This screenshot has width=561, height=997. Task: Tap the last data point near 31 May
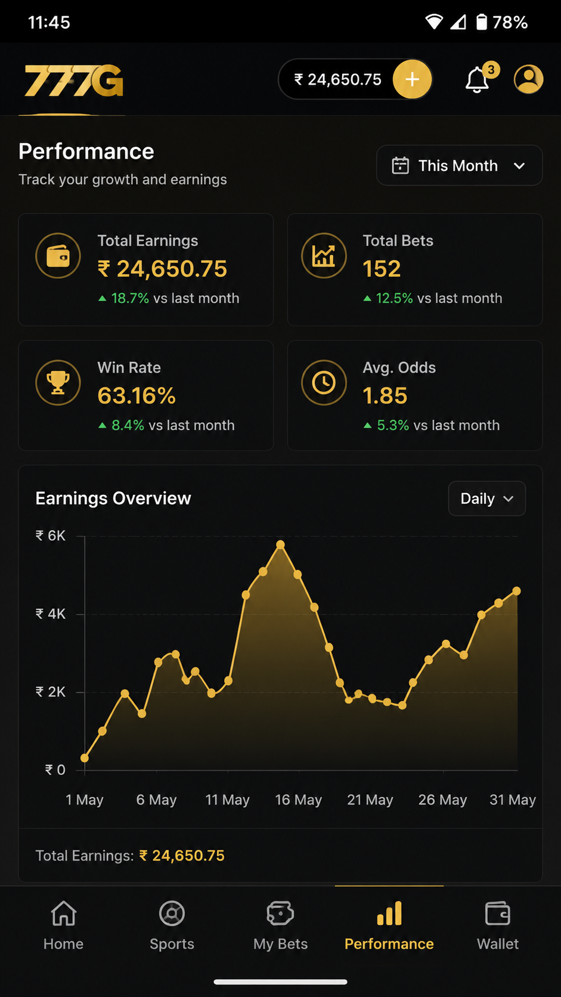point(517,591)
